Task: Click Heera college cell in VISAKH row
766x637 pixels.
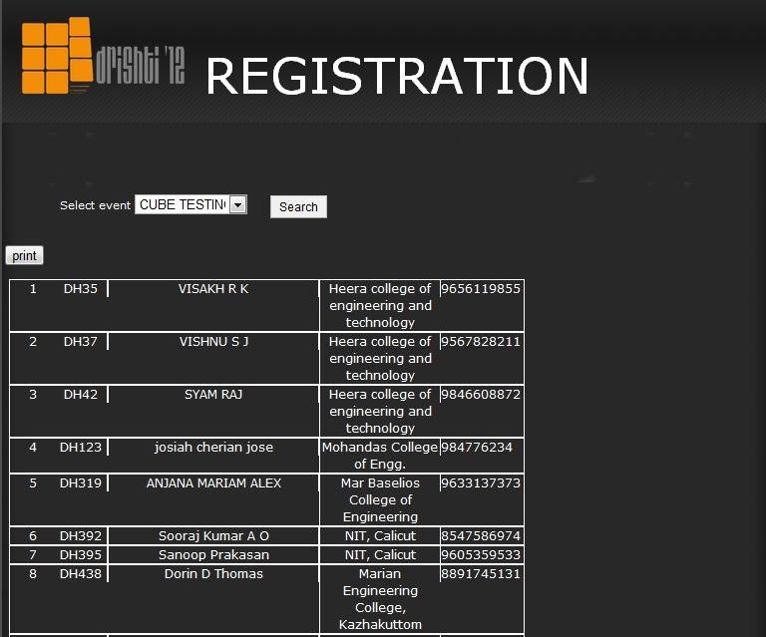Action: click(x=380, y=306)
